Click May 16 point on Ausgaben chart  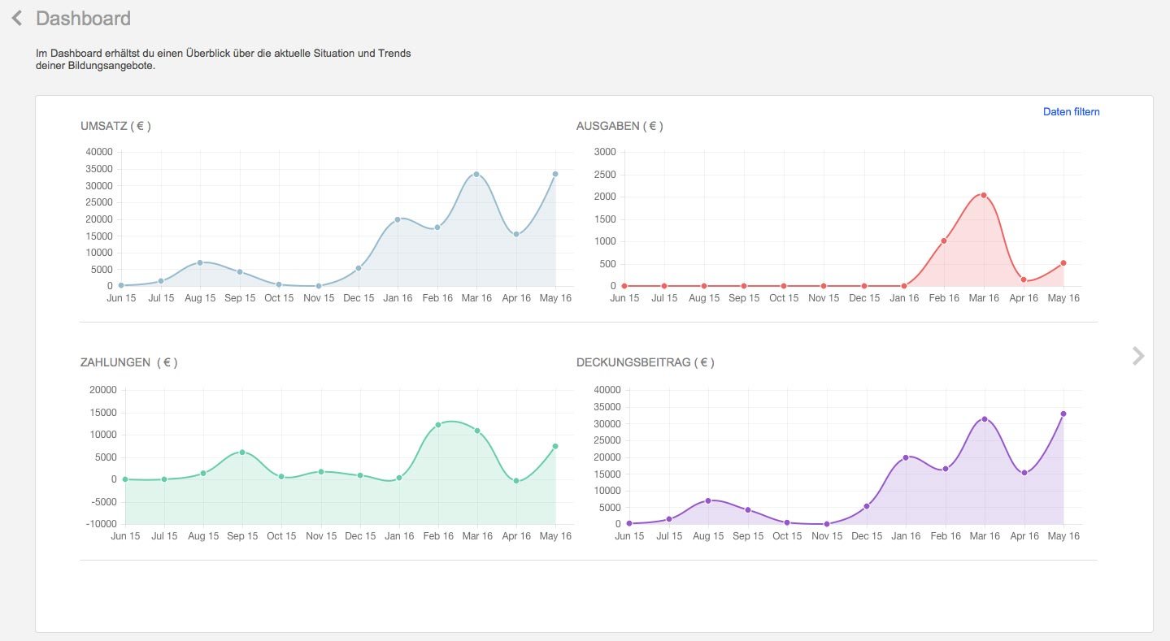tap(1063, 262)
